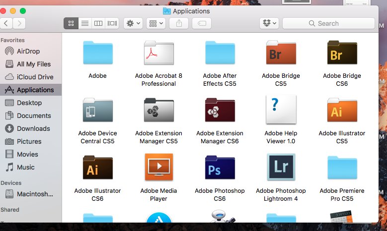This screenshot has height=231, width=387.
Task: Click the green zoom window button
Action: coord(23,11)
